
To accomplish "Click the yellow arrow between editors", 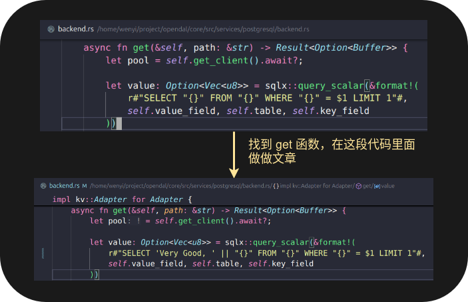I will 234,152.
